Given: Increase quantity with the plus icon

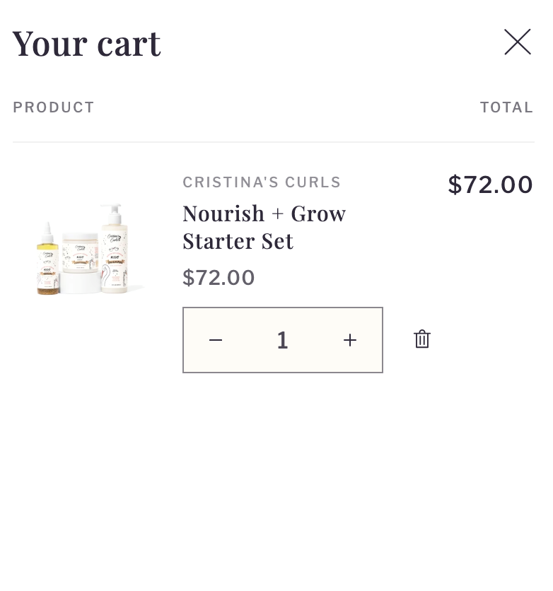Looking at the screenshot, I should pyautogui.click(x=350, y=340).
